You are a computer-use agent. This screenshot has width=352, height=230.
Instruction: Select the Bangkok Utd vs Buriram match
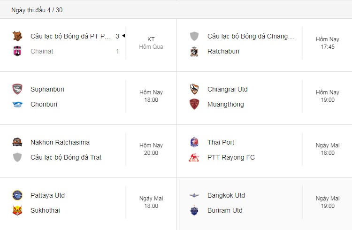click(x=264, y=204)
